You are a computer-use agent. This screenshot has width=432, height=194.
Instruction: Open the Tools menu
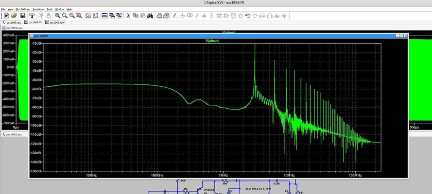(49, 9)
